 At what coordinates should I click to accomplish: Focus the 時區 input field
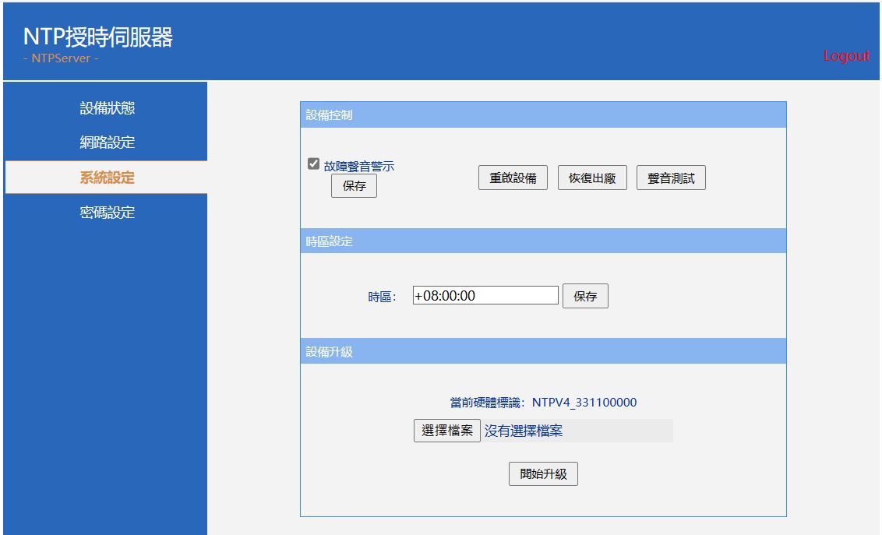point(485,296)
